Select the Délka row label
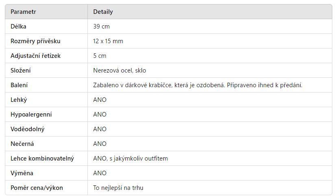This screenshot has width=336, height=196. (19, 26)
